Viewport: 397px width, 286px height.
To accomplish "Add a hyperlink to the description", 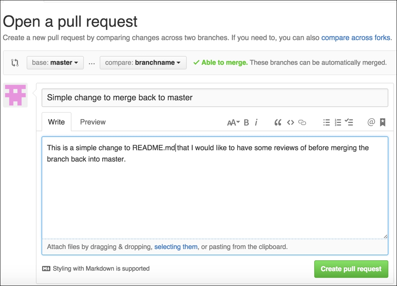I will click(303, 123).
